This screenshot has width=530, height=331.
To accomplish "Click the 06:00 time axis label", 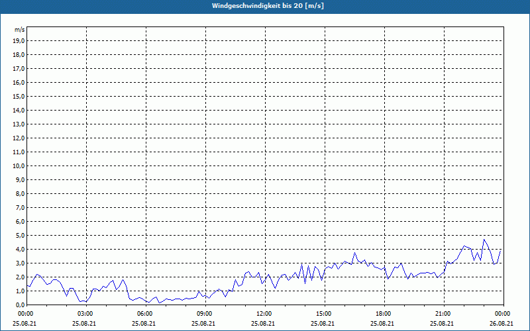I will [x=146, y=314].
